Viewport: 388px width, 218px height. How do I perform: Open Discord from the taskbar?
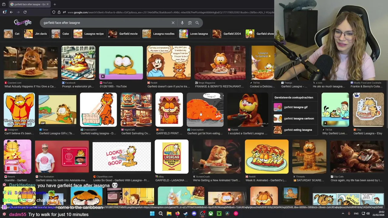click(x=194, y=213)
